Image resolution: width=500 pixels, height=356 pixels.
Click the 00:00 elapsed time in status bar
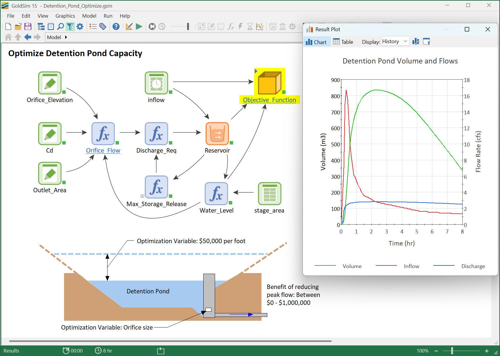pos(73,351)
